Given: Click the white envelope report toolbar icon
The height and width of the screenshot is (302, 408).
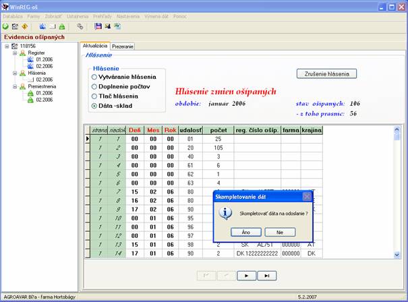Looking at the screenshot, I should pyautogui.click(x=53, y=26).
